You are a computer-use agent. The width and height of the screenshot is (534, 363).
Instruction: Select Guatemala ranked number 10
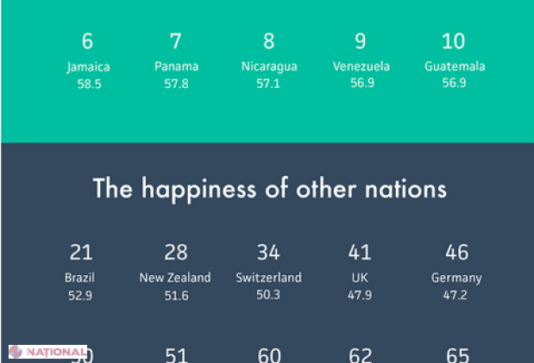(455, 61)
